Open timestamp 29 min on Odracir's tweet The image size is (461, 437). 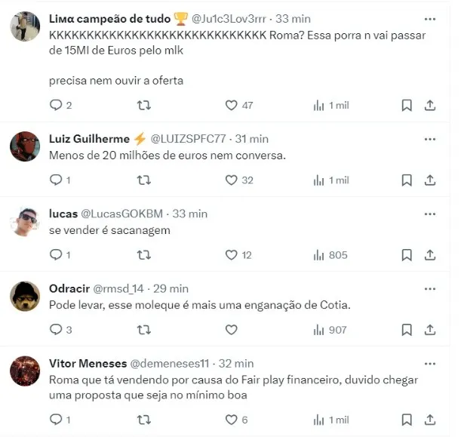click(171, 289)
